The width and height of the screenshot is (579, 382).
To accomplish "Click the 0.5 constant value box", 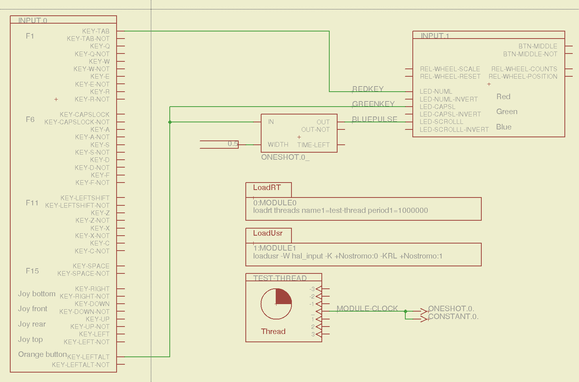I will click(232, 144).
